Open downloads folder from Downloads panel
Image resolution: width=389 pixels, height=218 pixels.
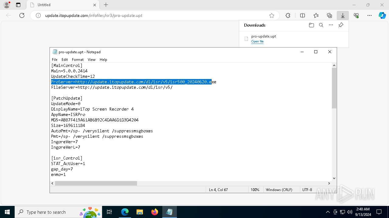[311, 25]
